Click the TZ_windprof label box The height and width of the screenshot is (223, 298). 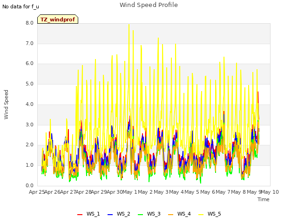click(x=58, y=19)
